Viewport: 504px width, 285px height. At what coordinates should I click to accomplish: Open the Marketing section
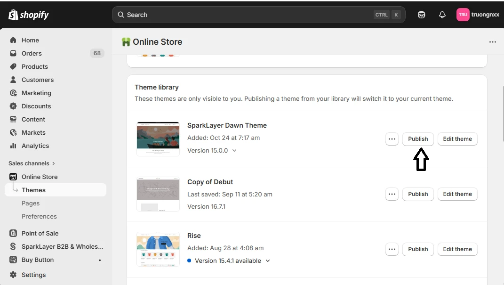(36, 93)
